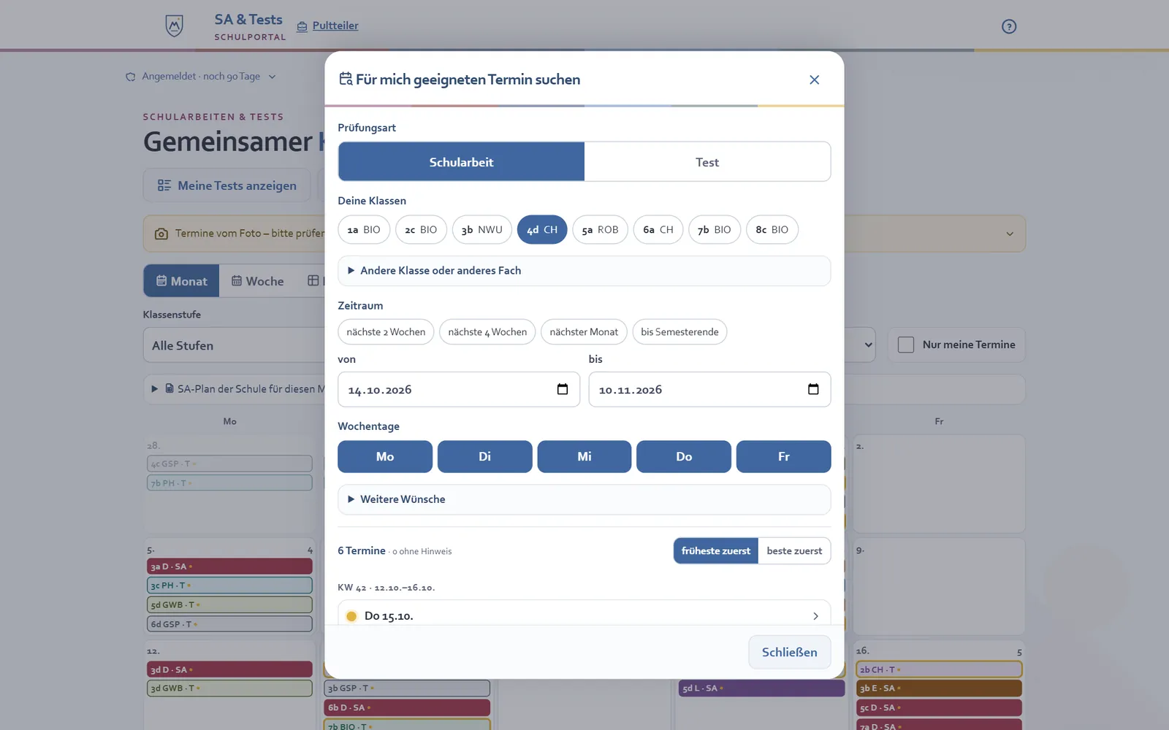The height and width of the screenshot is (730, 1169).
Task: Toggle the Do weekday button
Action: click(x=684, y=456)
